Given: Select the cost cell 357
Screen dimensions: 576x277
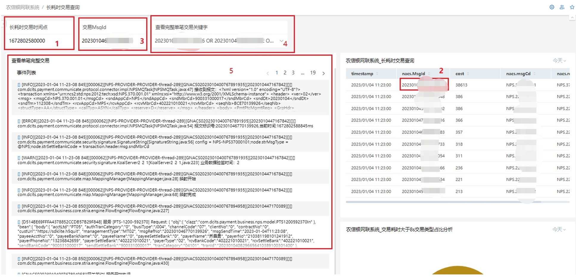Looking at the screenshot, I should click(459, 132).
